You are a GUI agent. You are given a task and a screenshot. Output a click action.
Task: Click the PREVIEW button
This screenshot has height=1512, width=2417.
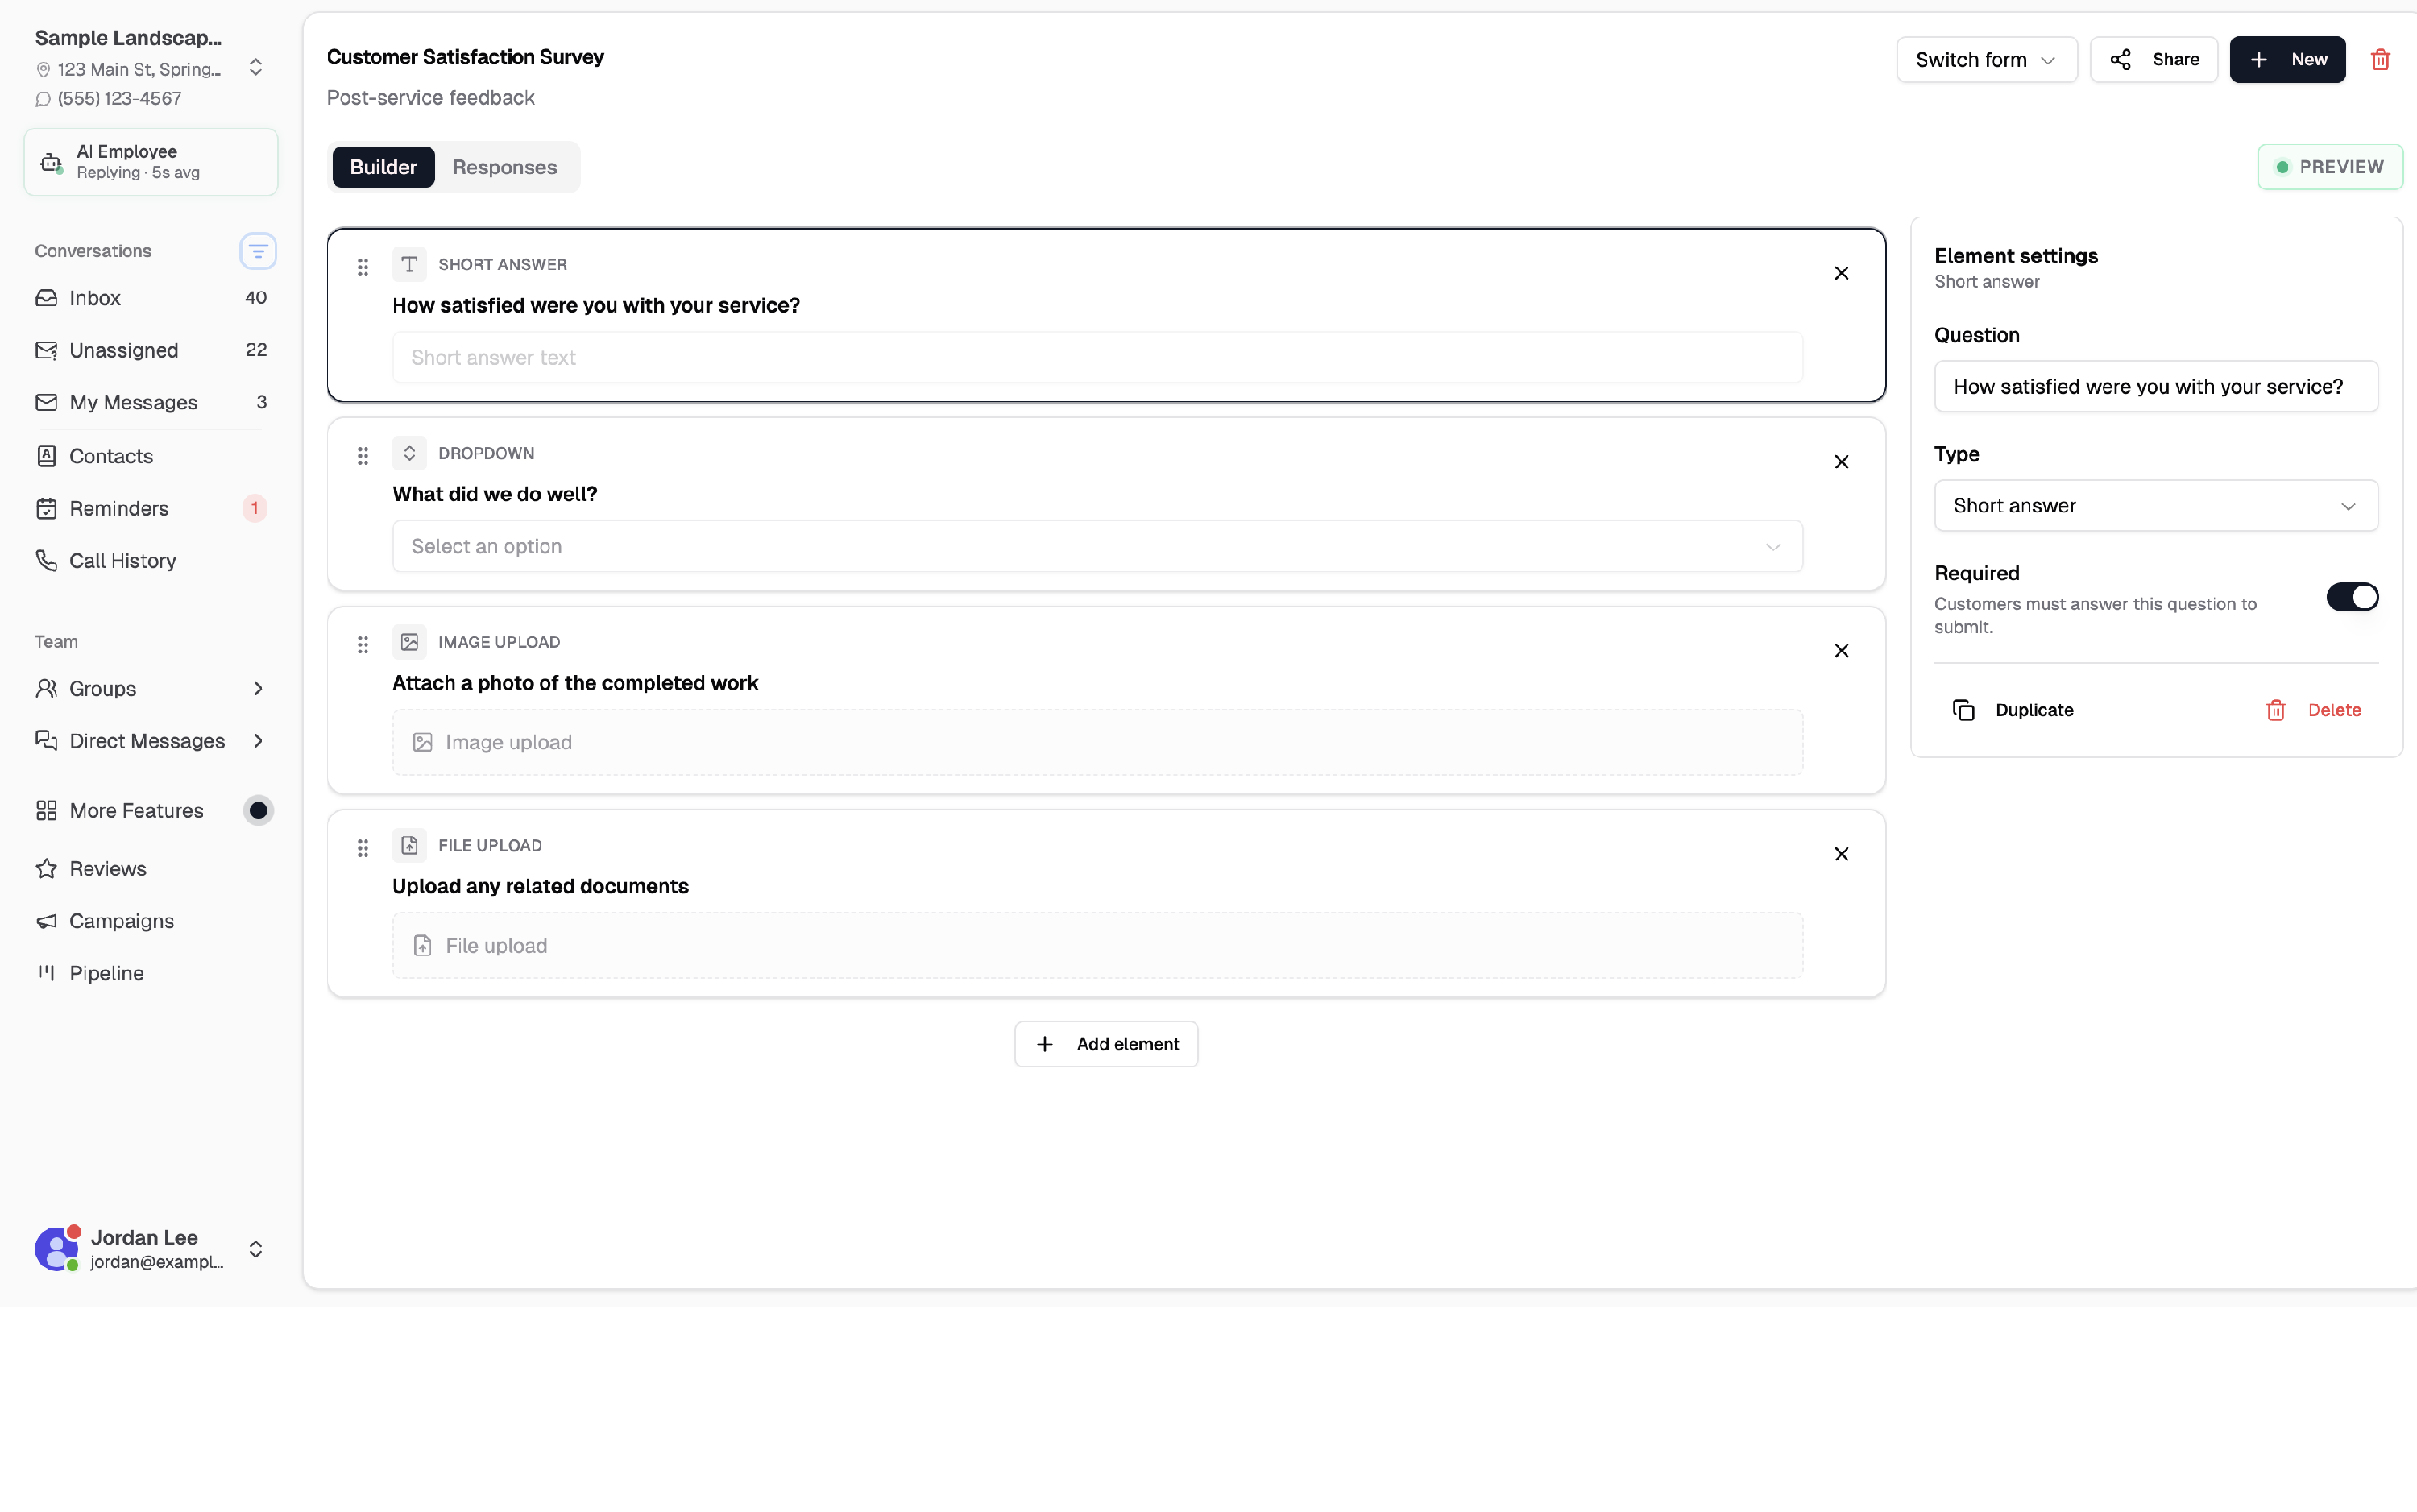tap(2330, 167)
